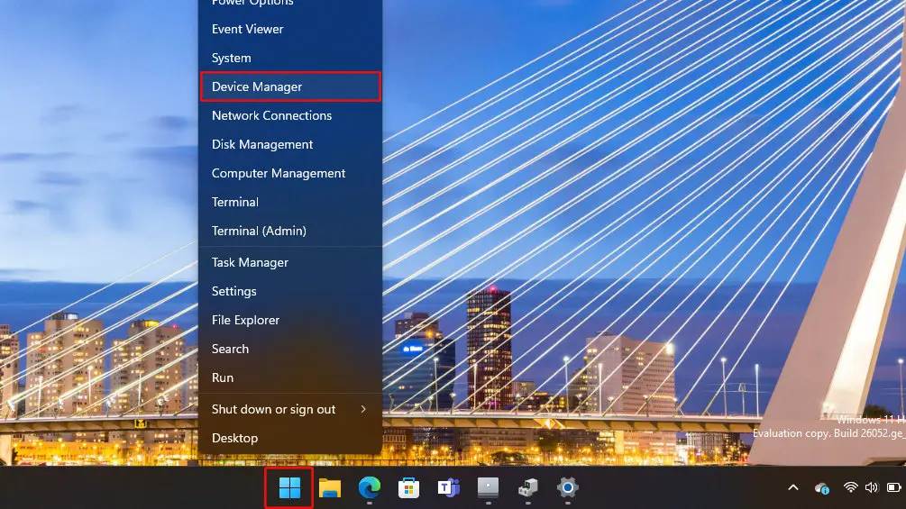Open Microsoft Teams from the taskbar
The height and width of the screenshot is (509, 906).
click(x=448, y=488)
